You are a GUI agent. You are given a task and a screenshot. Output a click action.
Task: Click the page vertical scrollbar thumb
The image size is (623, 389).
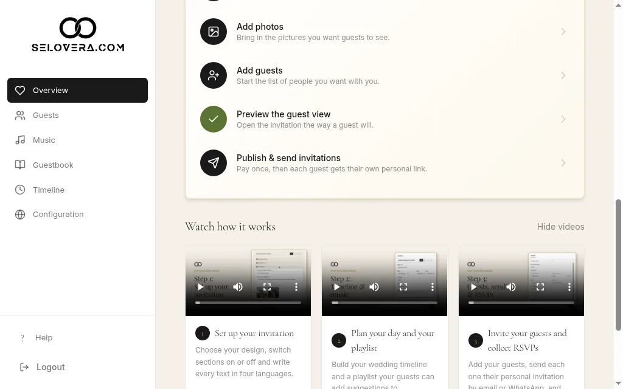point(618,264)
